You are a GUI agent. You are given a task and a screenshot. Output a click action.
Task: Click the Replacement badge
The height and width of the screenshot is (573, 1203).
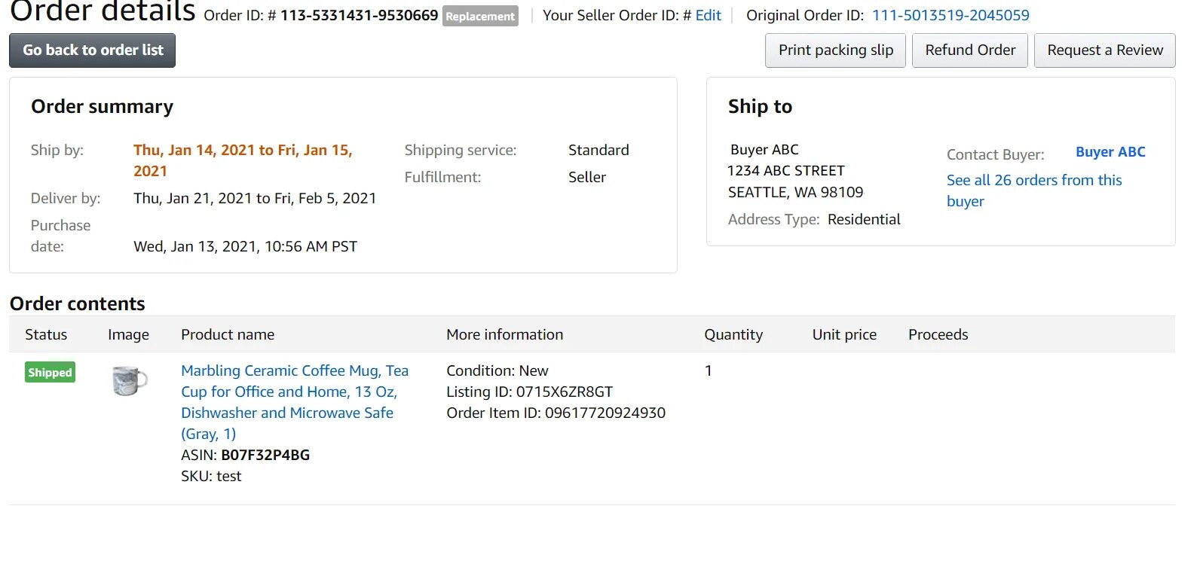coord(480,16)
